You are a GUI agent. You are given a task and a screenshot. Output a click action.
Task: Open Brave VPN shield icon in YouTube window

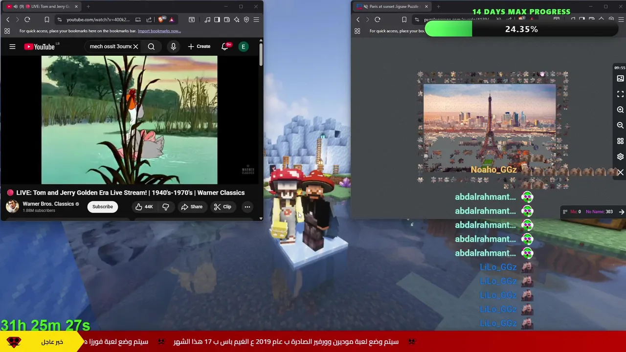(246, 20)
